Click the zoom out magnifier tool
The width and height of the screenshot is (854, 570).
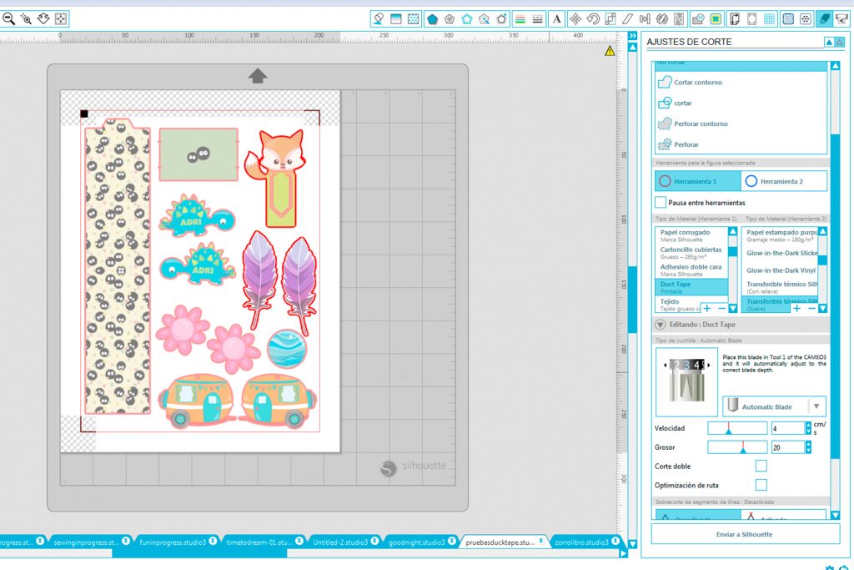point(8,19)
